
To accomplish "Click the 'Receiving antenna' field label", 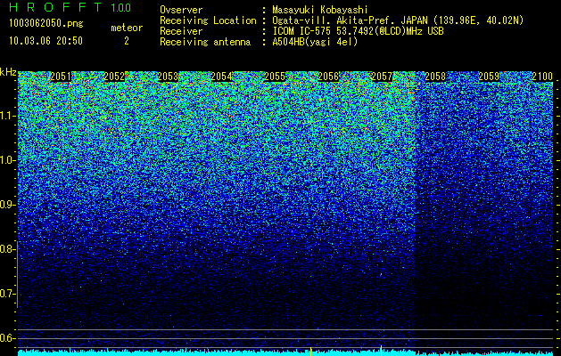I will pyautogui.click(x=205, y=42).
